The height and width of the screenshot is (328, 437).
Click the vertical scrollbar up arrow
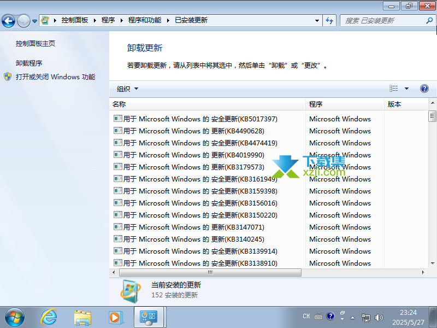point(433,103)
